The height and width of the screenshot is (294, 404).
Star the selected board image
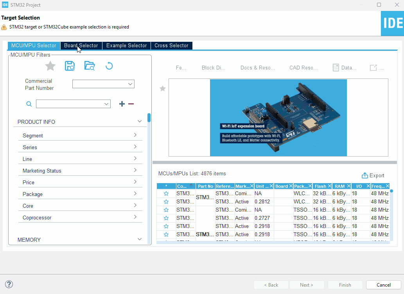(162, 89)
